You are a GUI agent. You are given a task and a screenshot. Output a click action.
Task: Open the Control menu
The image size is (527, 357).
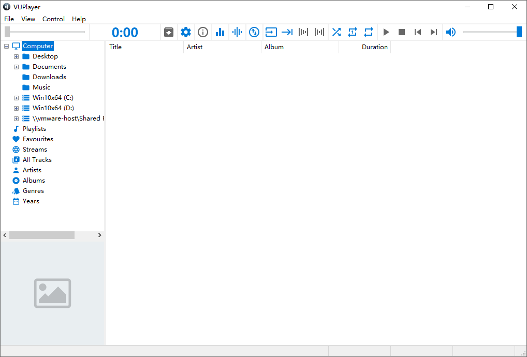pyautogui.click(x=53, y=19)
